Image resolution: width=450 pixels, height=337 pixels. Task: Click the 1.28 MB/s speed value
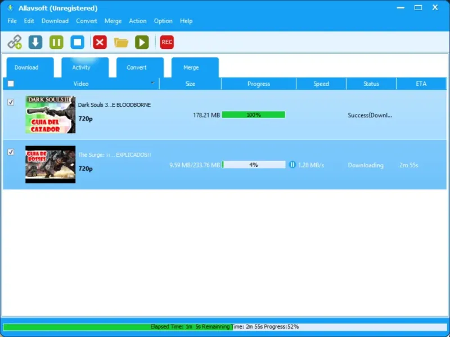click(311, 165)
